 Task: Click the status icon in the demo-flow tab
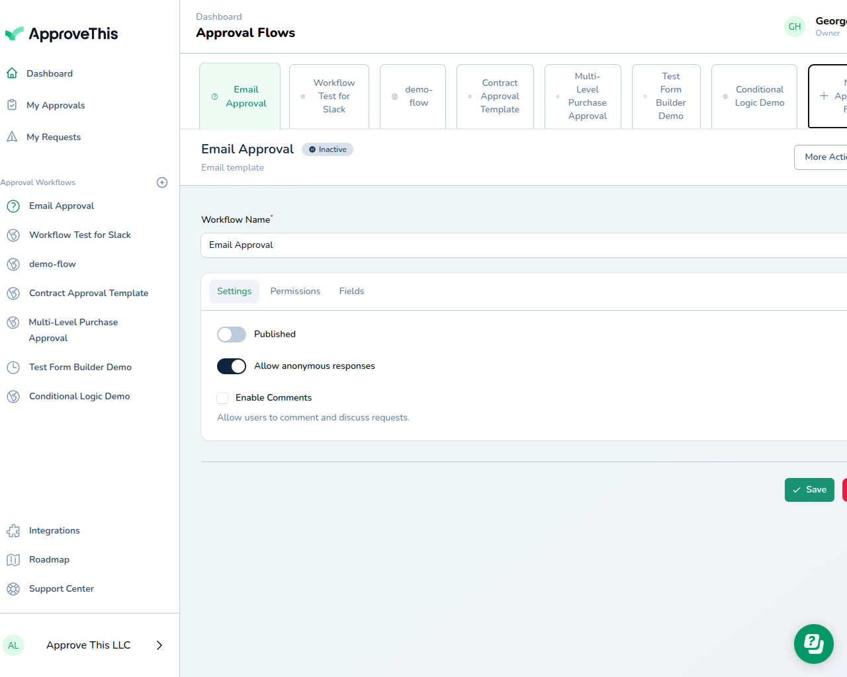(x=394, y=97)
